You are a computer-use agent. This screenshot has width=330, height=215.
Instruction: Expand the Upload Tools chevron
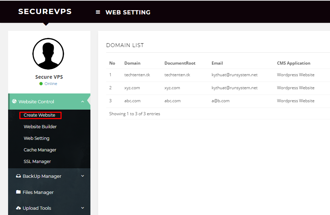(x=82, y=208)
